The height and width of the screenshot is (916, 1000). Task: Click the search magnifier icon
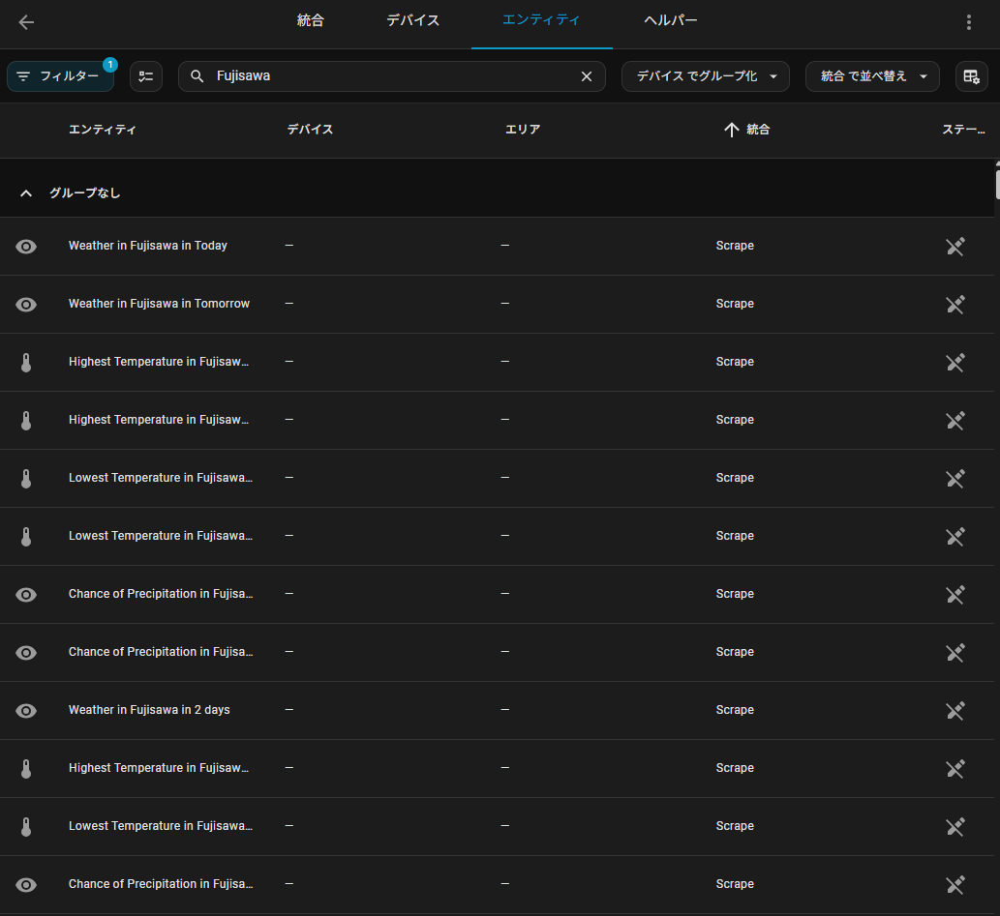pyautogui.click(x=197, y=76)
